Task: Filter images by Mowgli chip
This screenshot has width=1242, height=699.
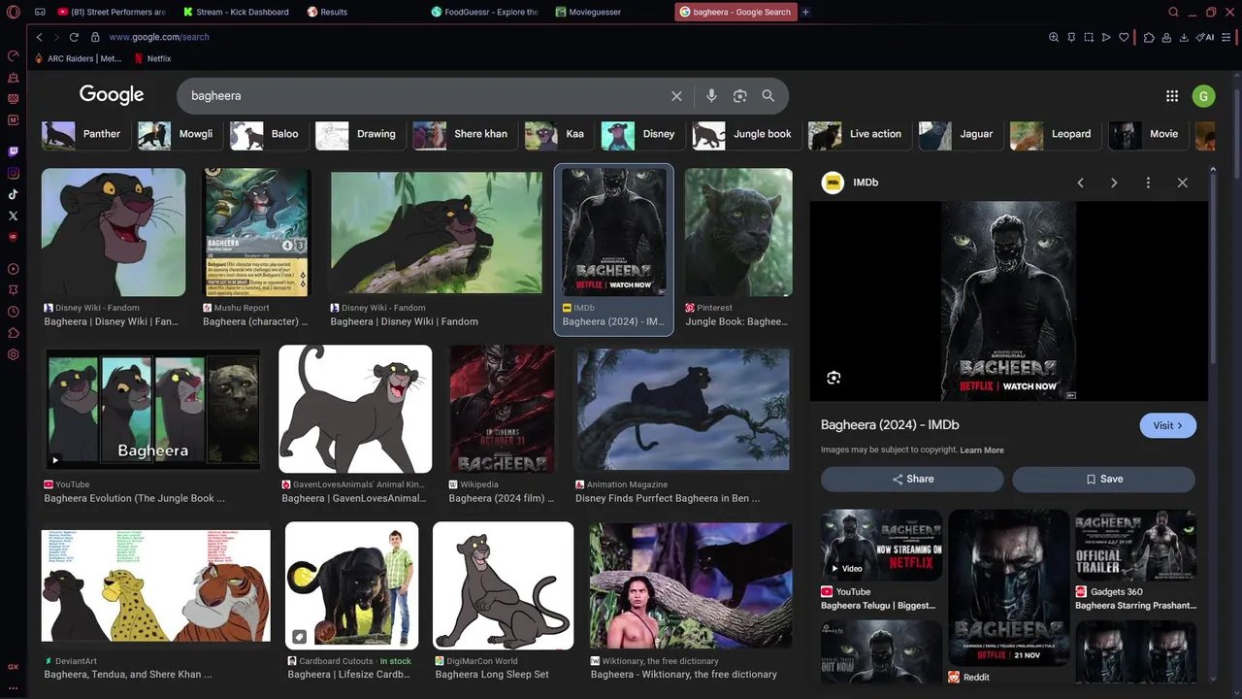Action: tap(180, 134)
